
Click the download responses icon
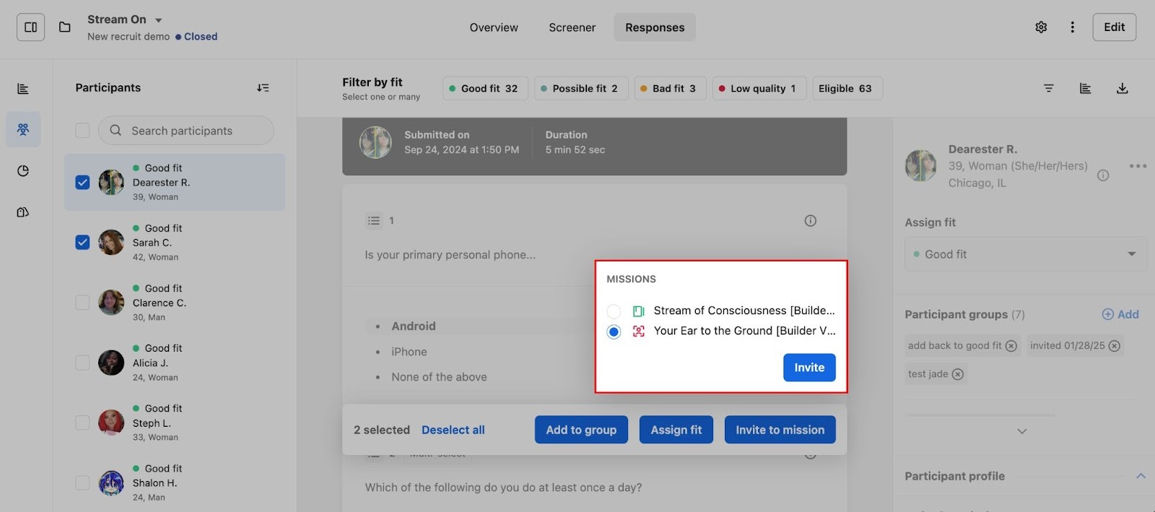click(1122, 88)
